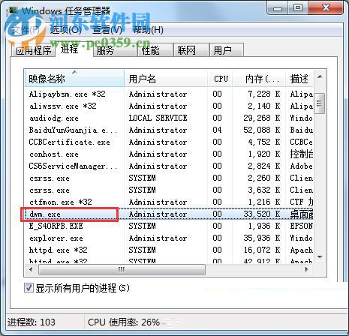Screen dimensions: 349x336
Task: Open the 帮助(H) menu
Action: click(148, 30)
